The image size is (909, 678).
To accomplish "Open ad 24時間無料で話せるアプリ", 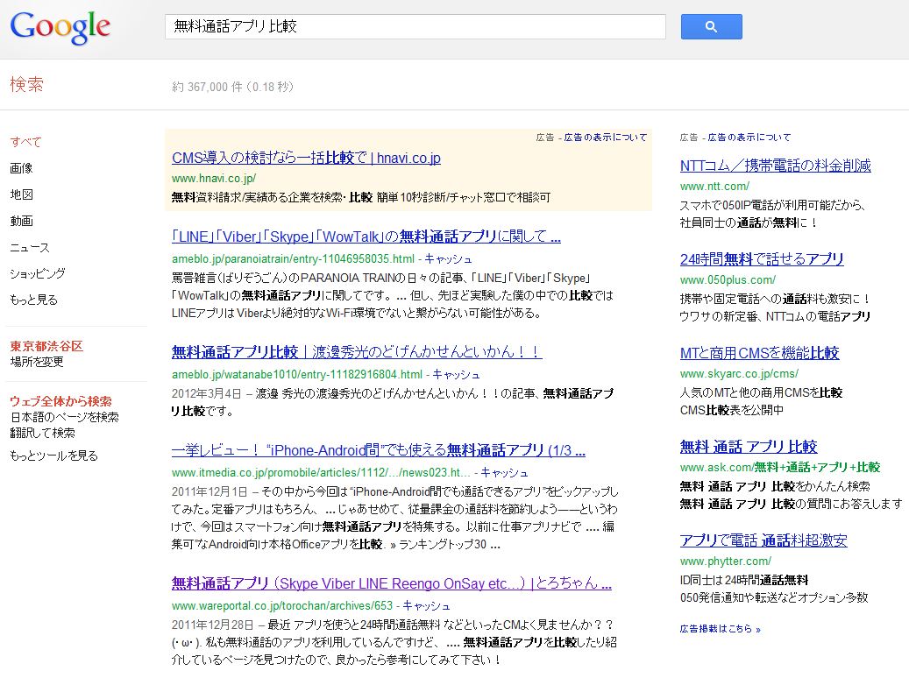I will pyautogui.click(x=762, y=259).
